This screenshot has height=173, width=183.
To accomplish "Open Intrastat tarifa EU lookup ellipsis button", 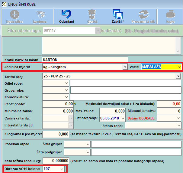I will tap(71, 125).
